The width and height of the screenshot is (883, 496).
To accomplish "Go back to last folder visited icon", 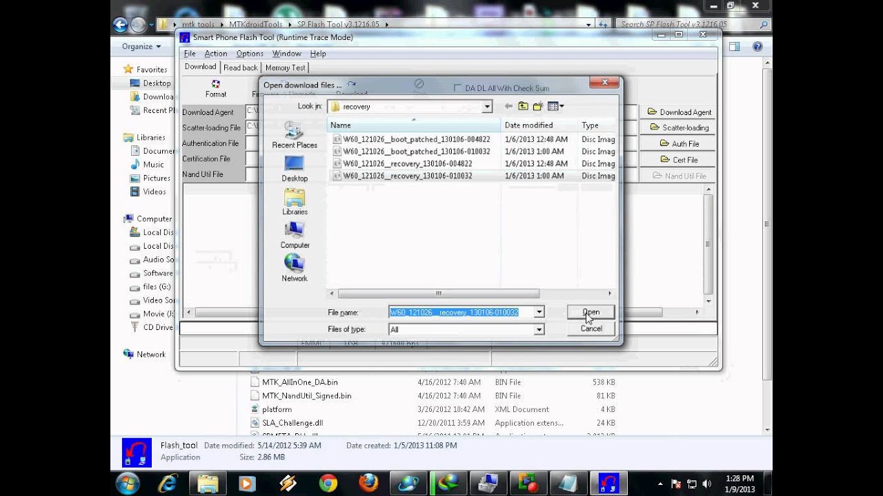I will click(x=508, y=106).
